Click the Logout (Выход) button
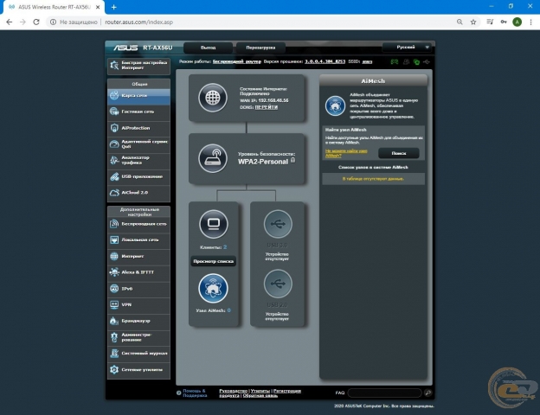540x415 pixels. (208, 48)
